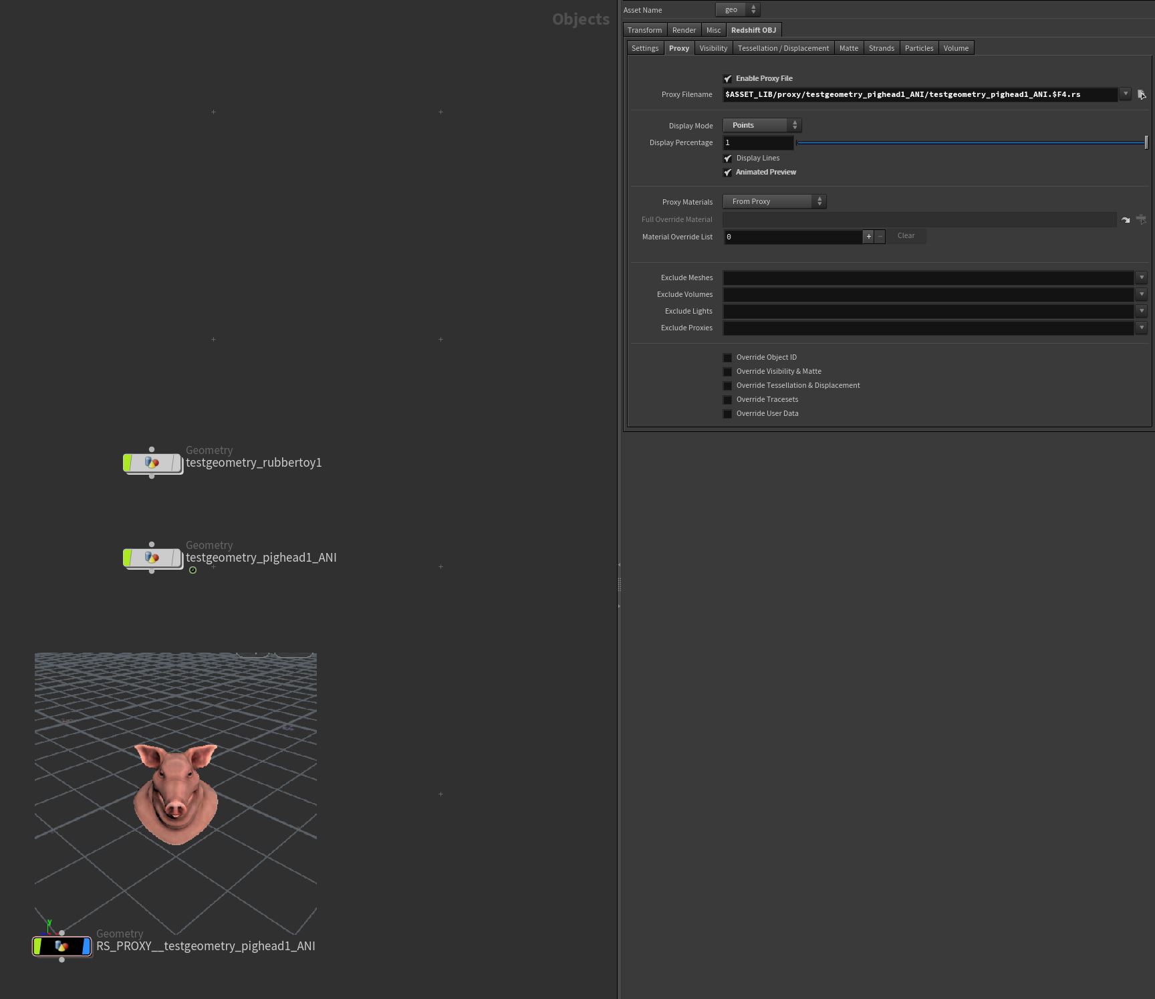Disable the Animated Preview checkbox
The image size is (1155, 999).
[x=728, y=172]
